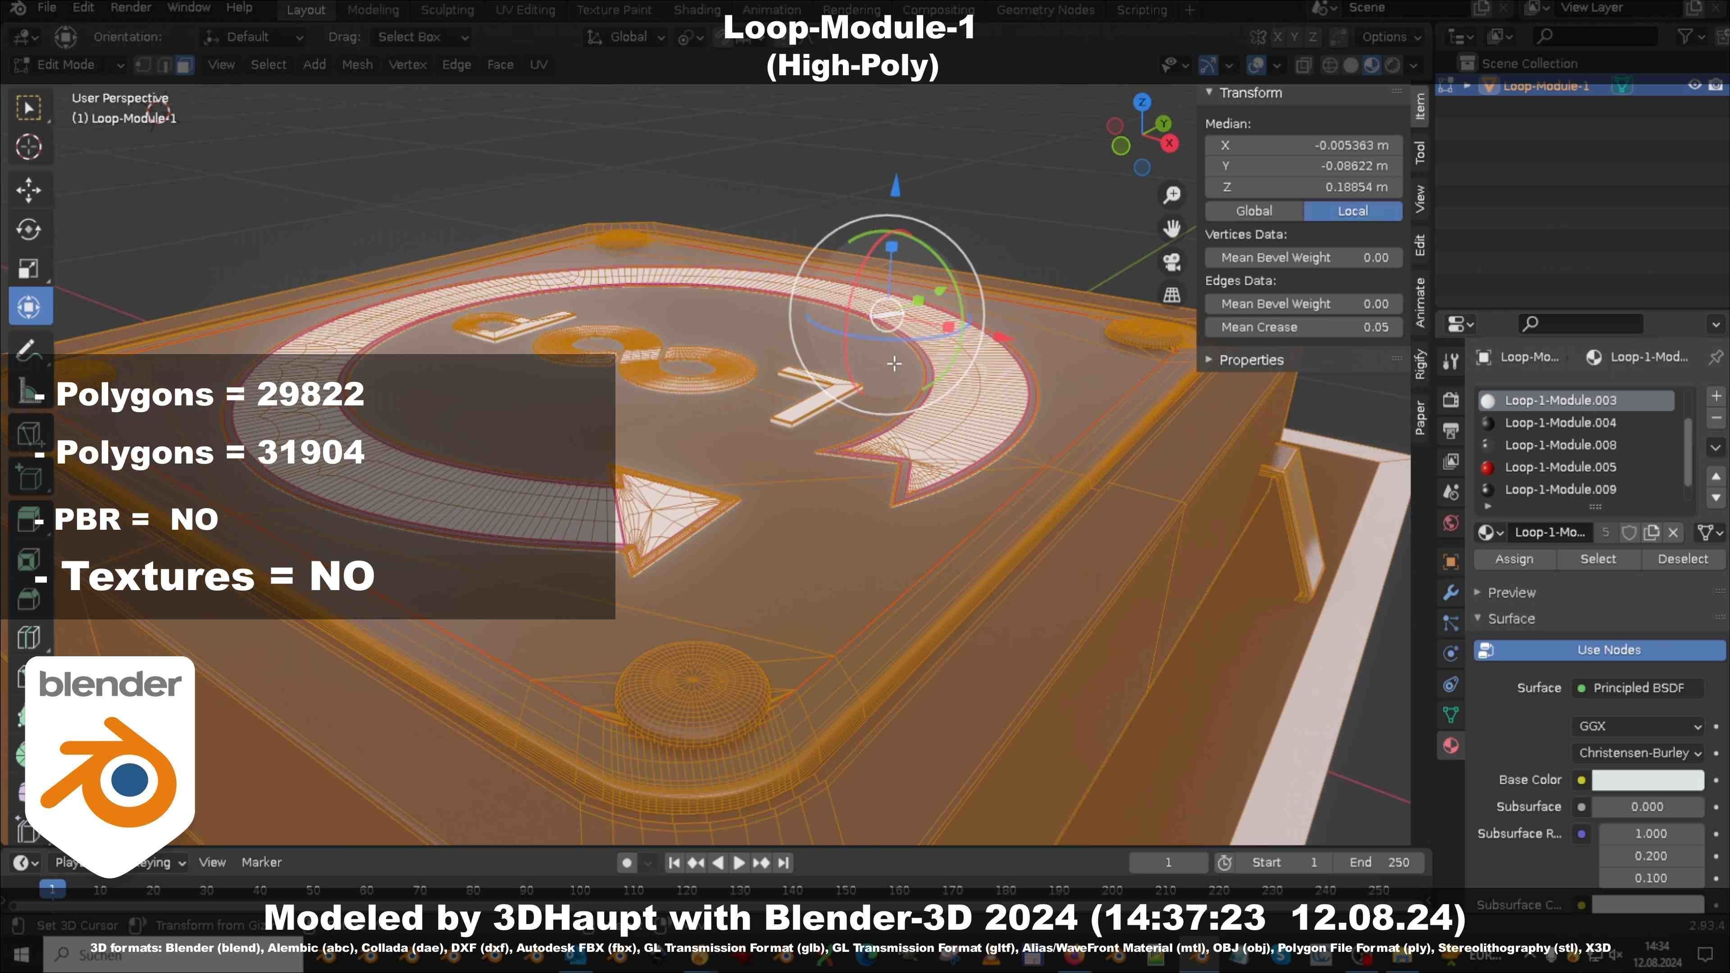
Task: Select the Move tool
Action: point(29,190)
